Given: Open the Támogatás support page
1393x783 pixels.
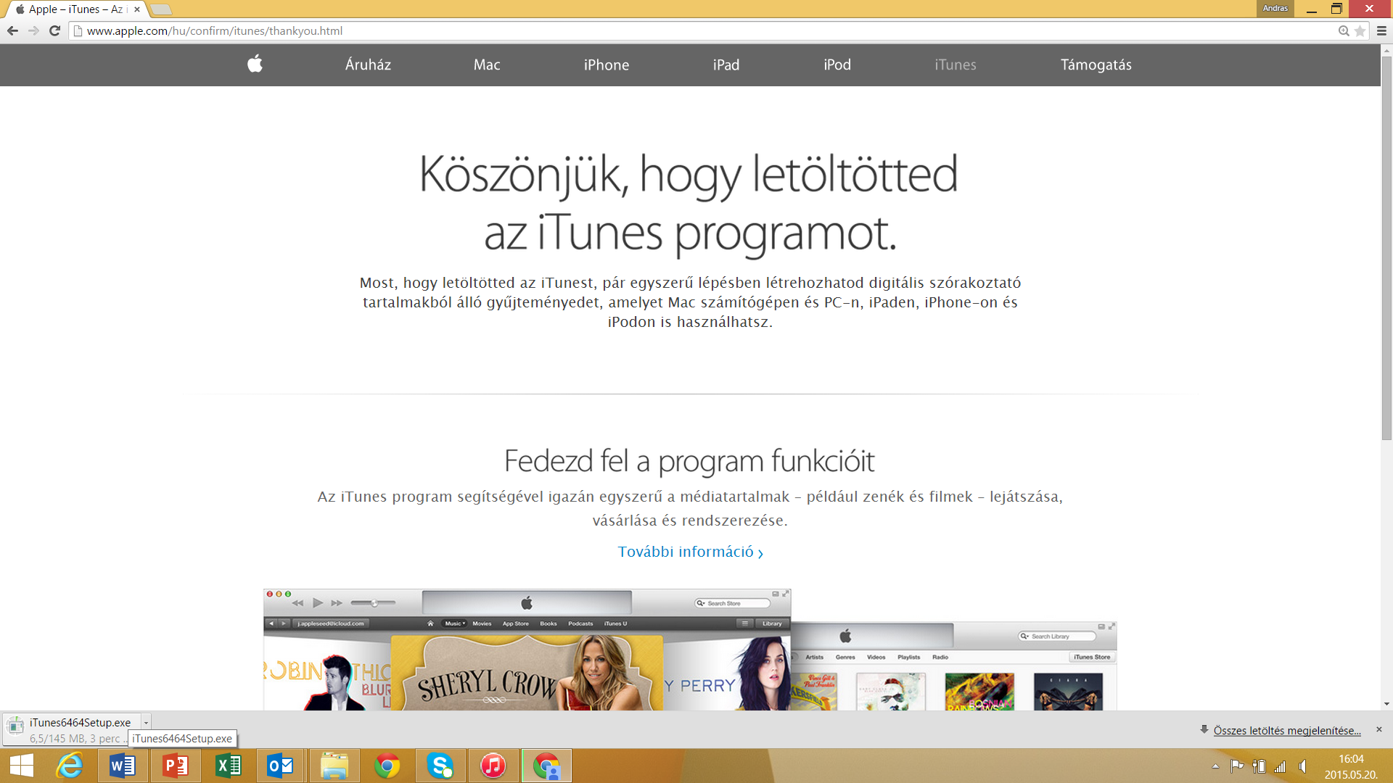Looking at the screenshot, I should coord(1096,65).
